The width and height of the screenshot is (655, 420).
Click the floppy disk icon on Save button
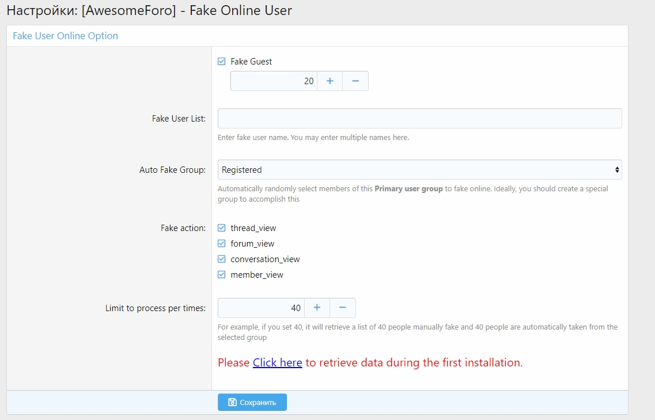[232, 402]
